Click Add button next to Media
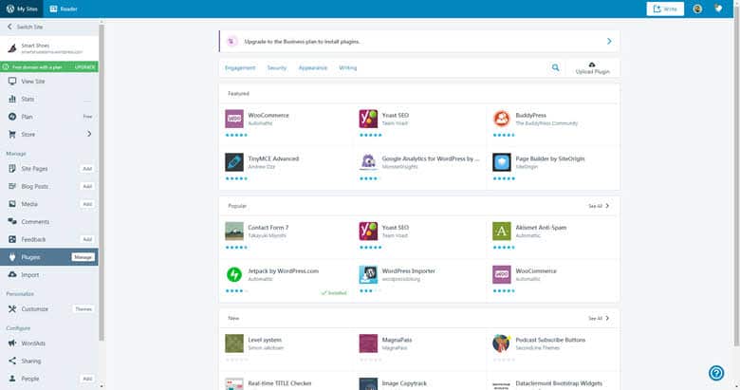740x390 pixels. (87, 204)
